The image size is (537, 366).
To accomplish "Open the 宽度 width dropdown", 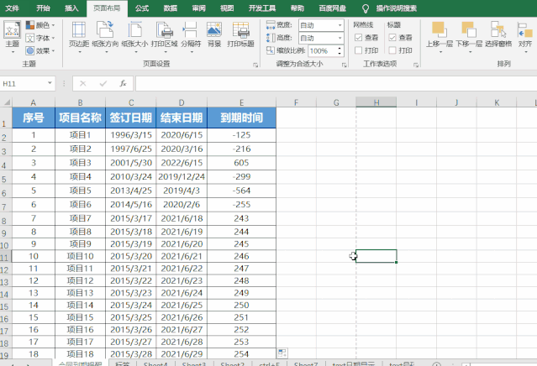I will click(340, 25).
